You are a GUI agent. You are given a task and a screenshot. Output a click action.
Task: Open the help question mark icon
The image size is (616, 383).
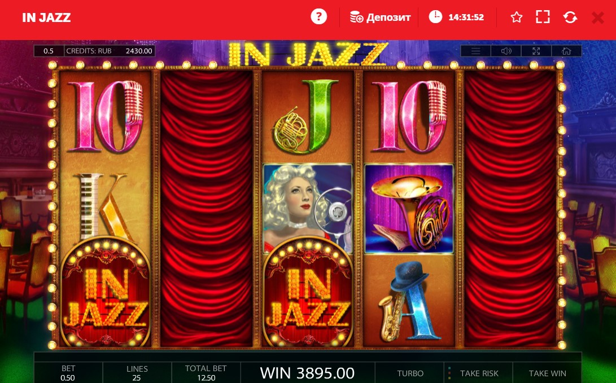[x=318, y=17]
